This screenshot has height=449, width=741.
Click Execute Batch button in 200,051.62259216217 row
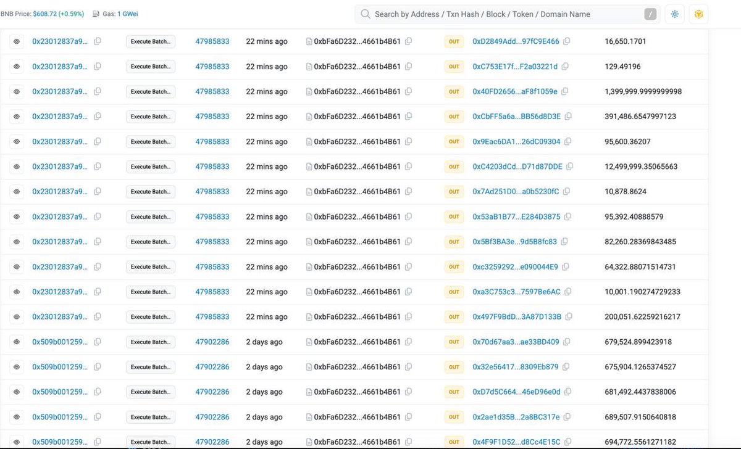[x=151, y=317]
